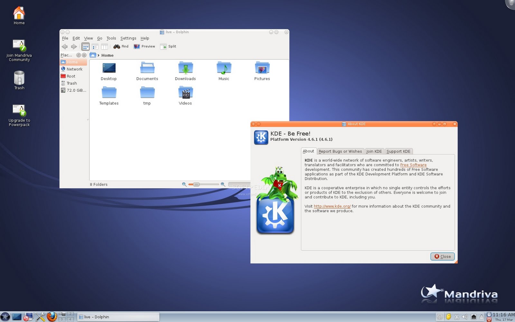Select the Documents folder in Dolphin

click(147, 71)
